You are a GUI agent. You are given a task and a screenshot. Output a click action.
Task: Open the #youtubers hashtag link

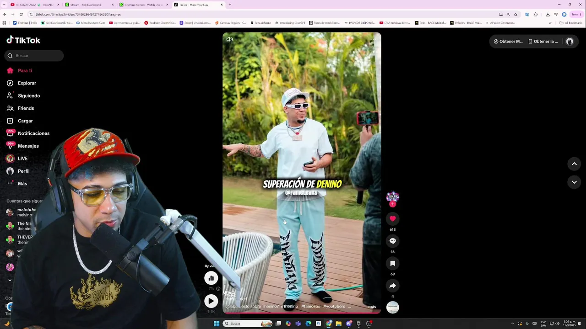(x=334, y=306)
